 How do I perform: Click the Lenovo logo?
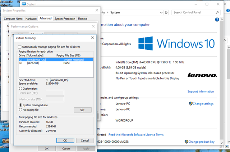202,75
